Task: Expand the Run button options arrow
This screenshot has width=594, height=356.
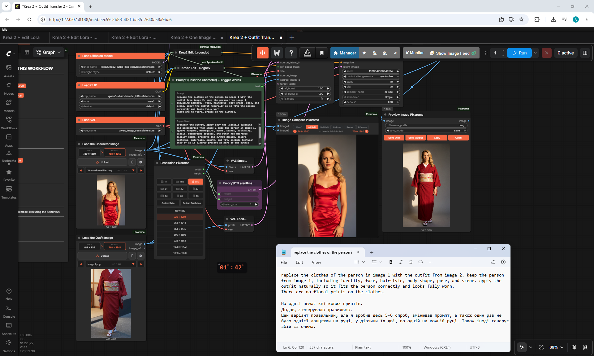Action: [535, 53]
